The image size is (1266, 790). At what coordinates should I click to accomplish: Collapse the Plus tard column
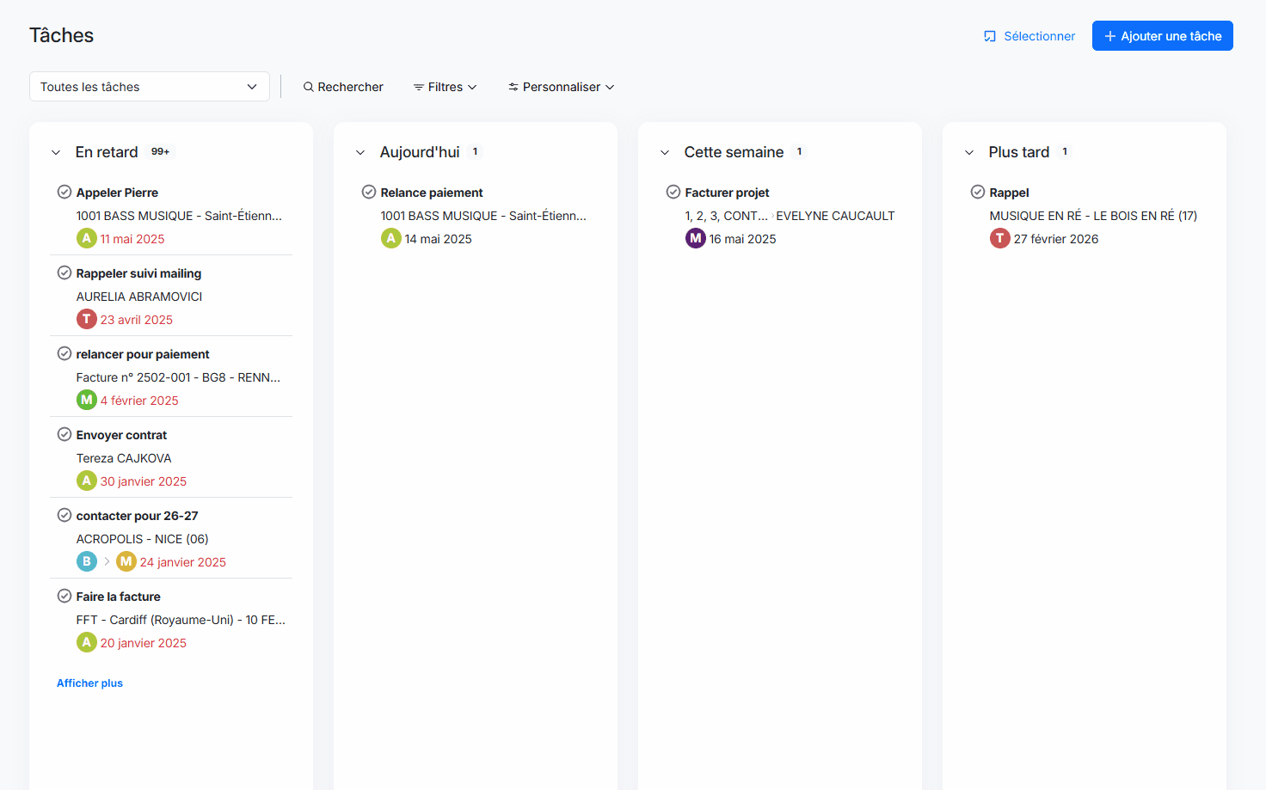(x=969, y=153)
